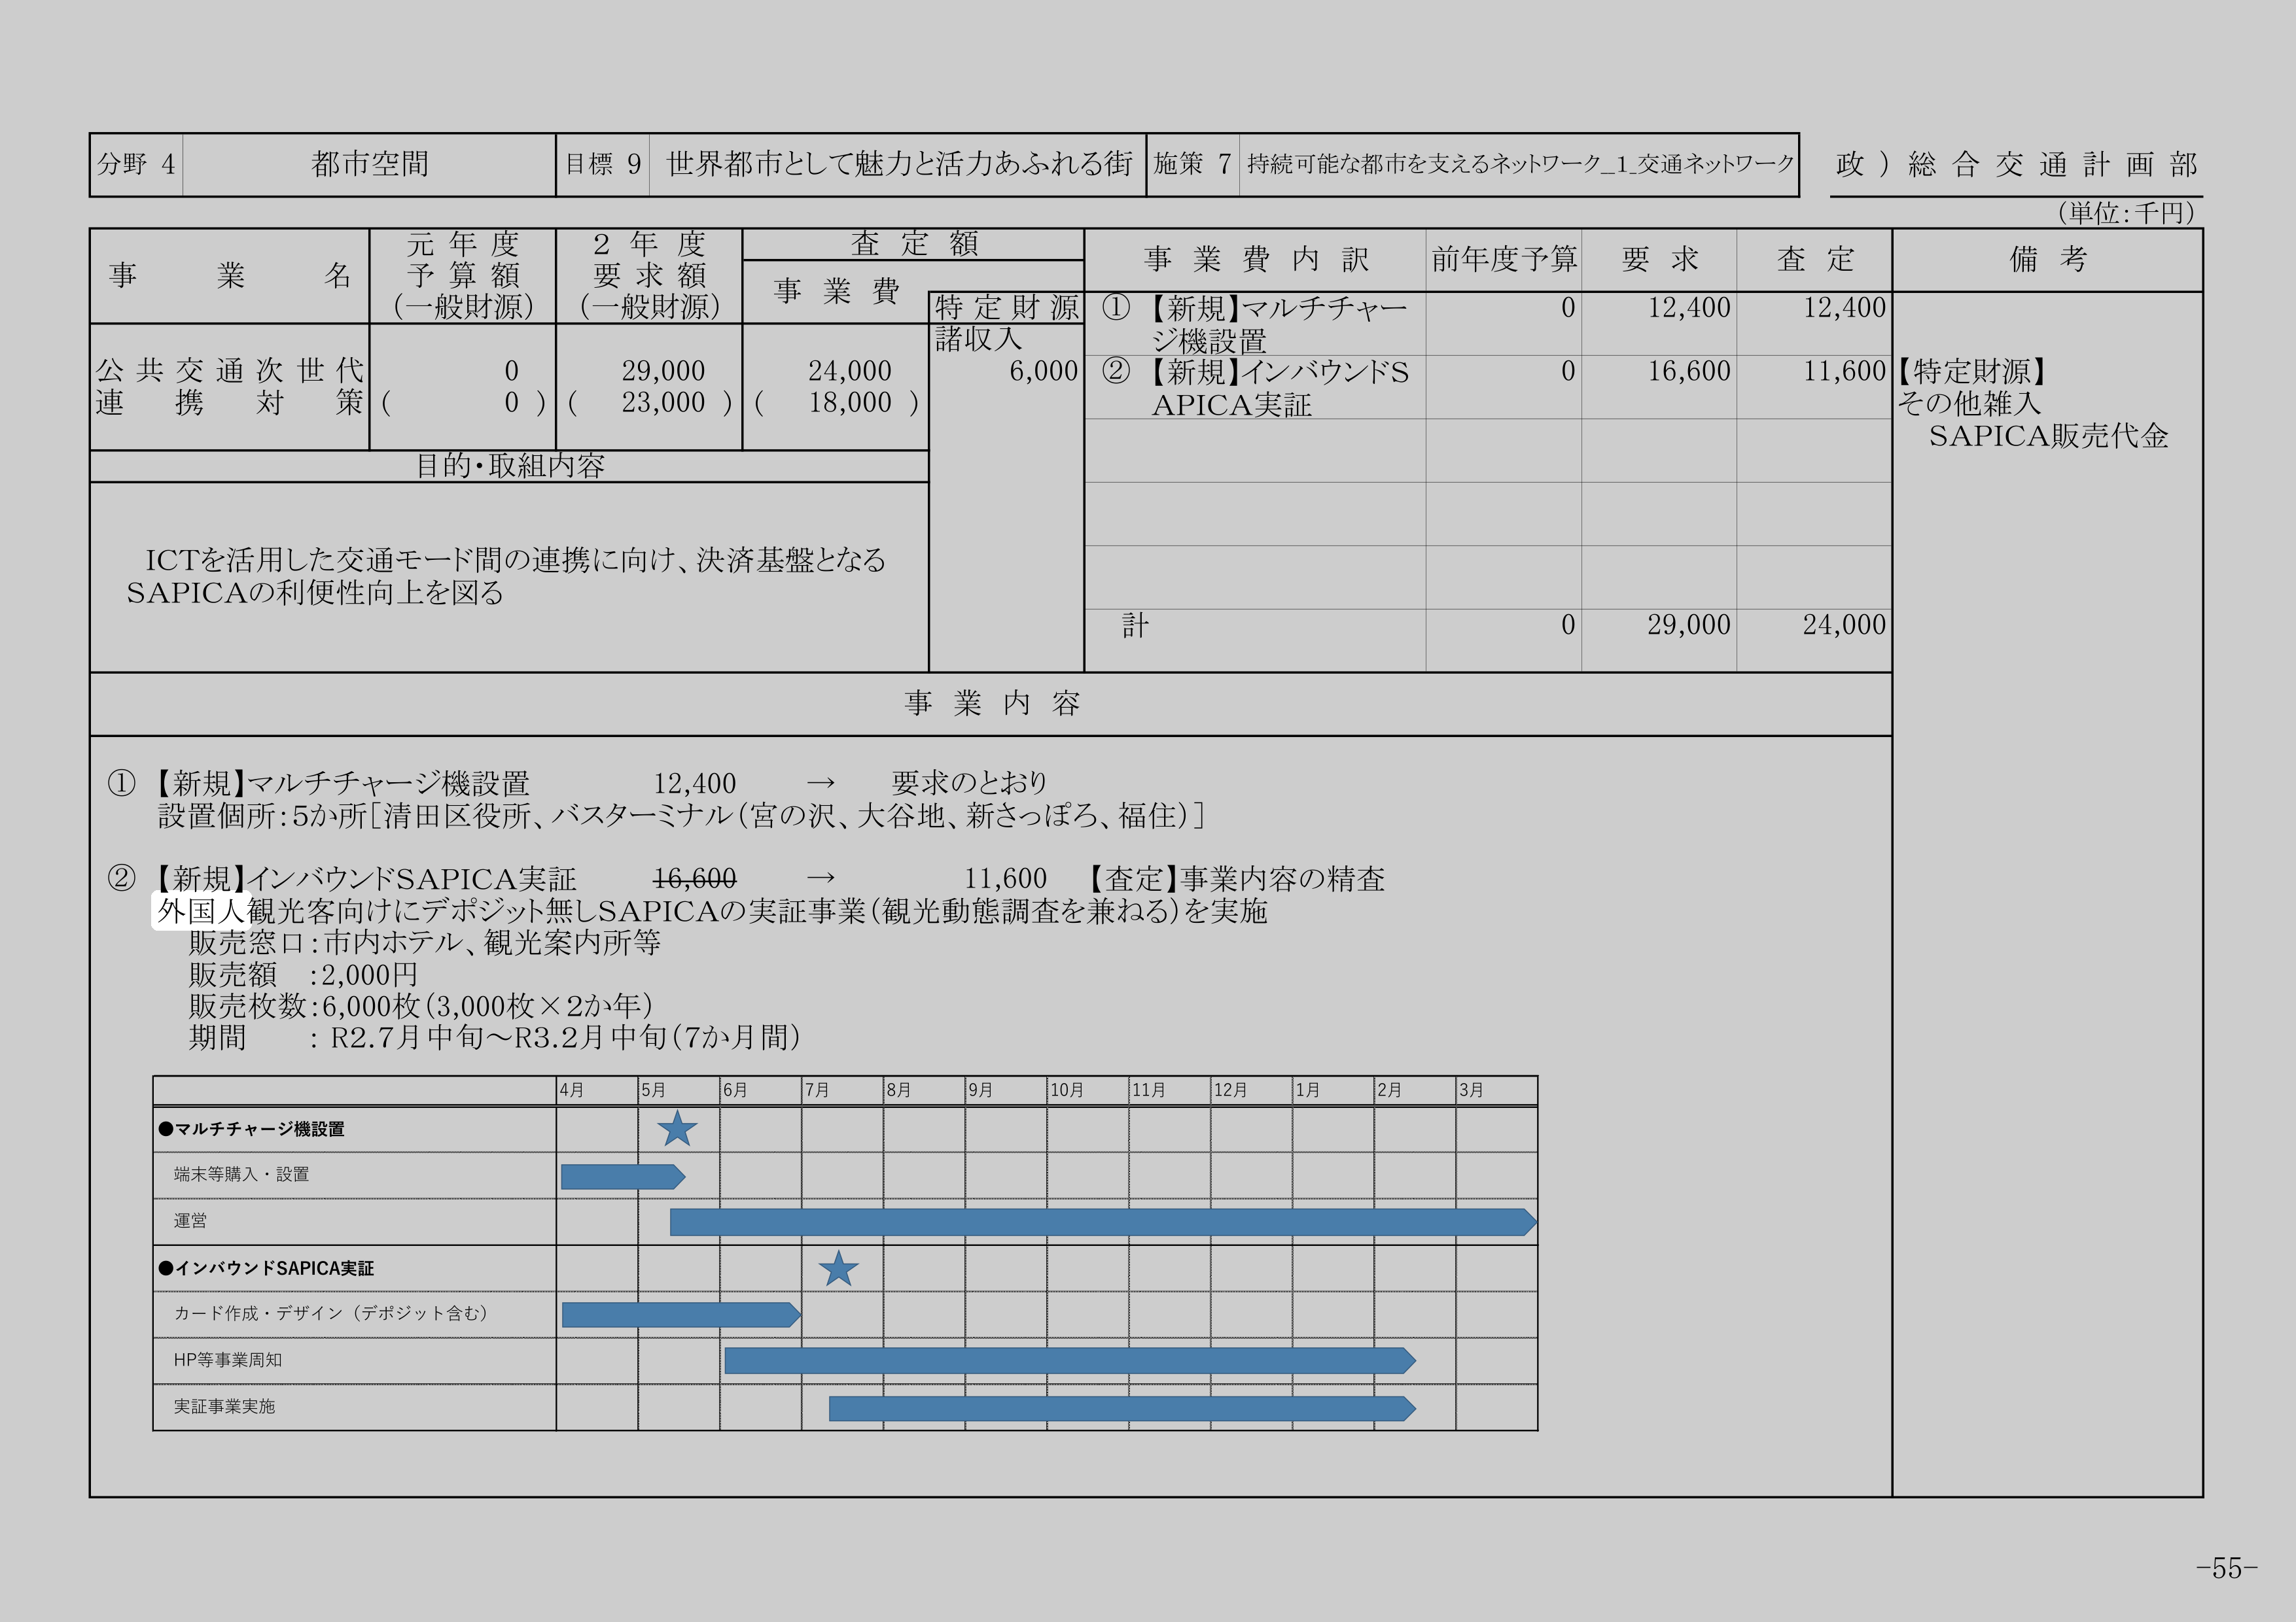
Task: Click the HP等事業周知 row label
Action: pyautogui.click(x=228, y=1360)
